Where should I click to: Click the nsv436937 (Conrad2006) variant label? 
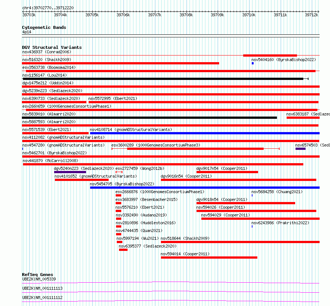pos(47,52)
